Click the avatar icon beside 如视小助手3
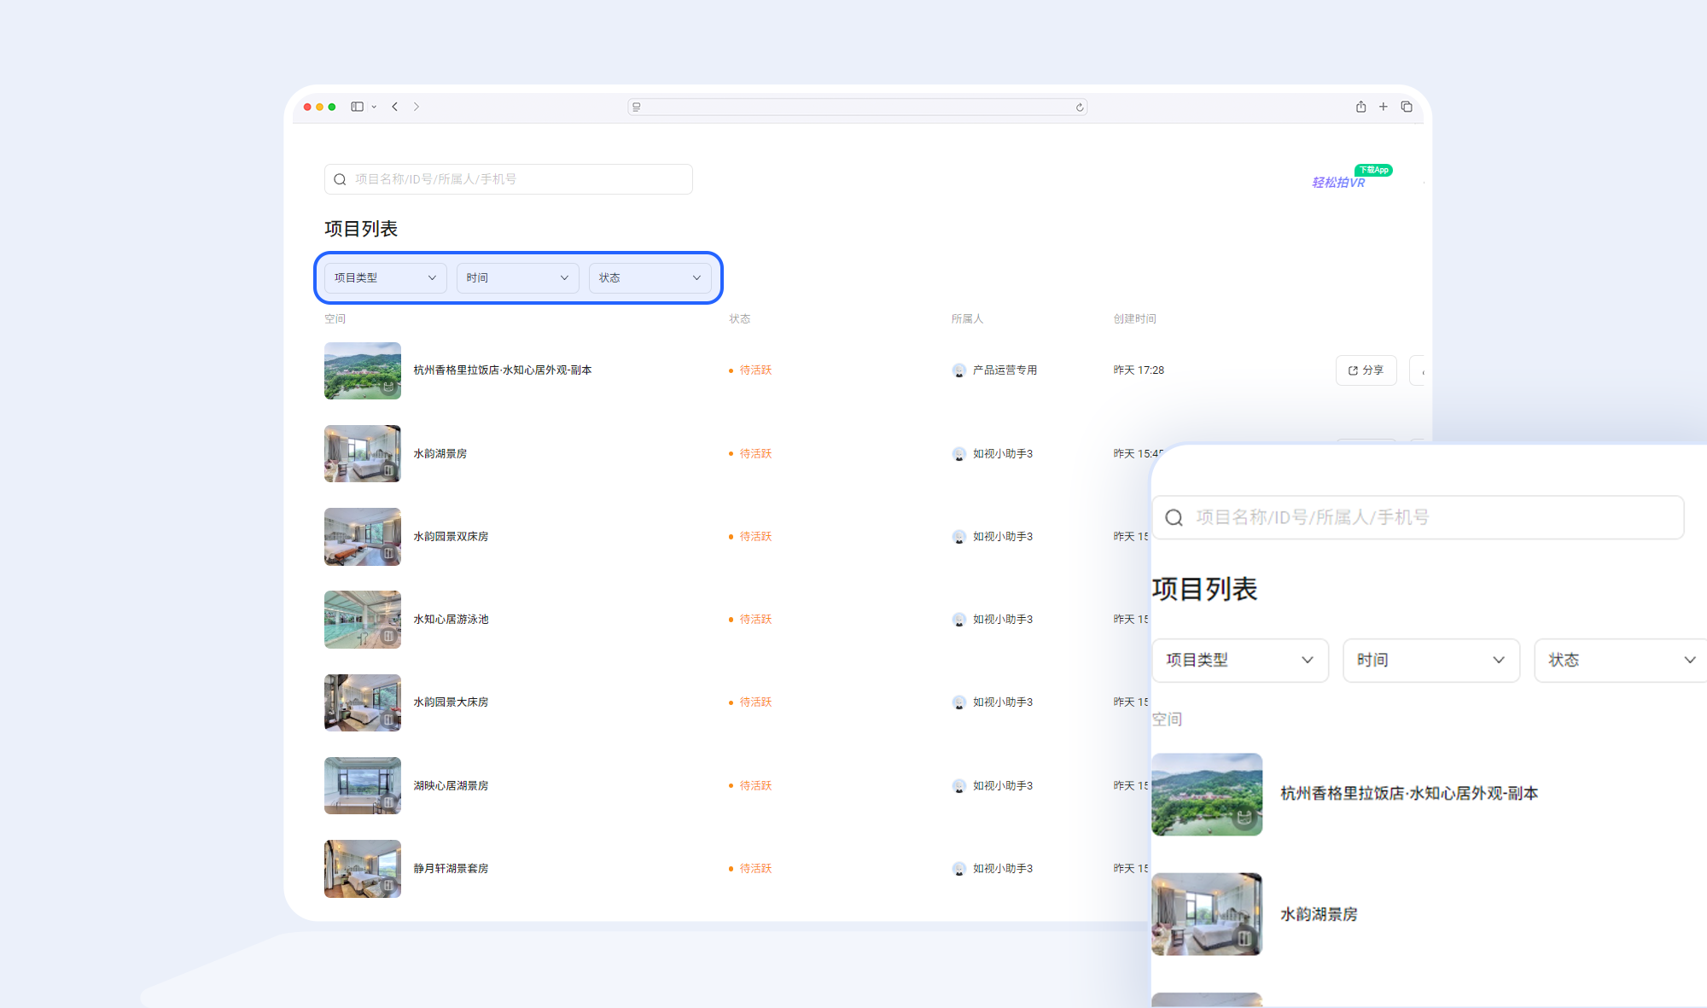 click(x=958, y=453)
